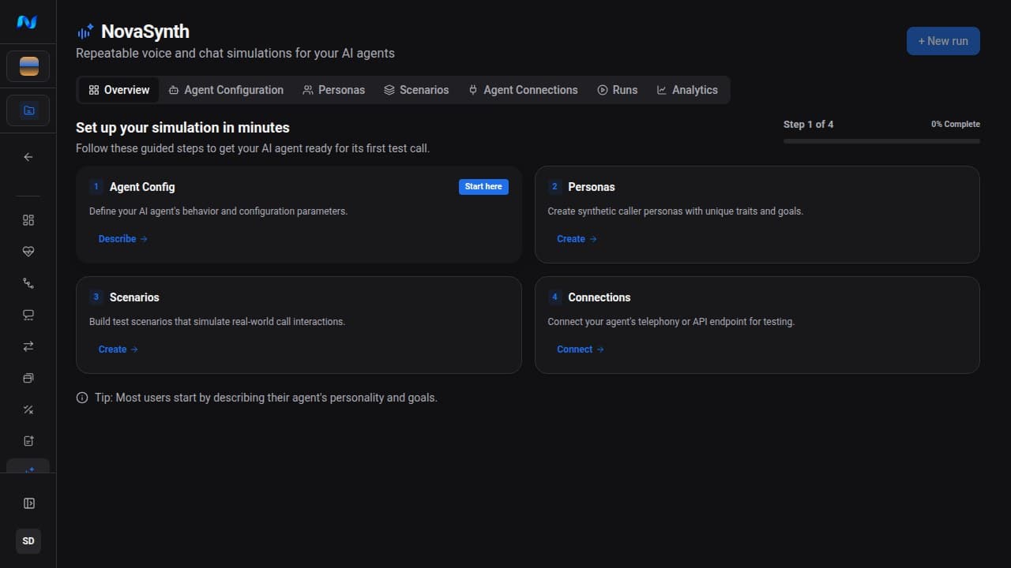
Task: Open the Agent Configuration tab
Action: [x=226, y=90]
